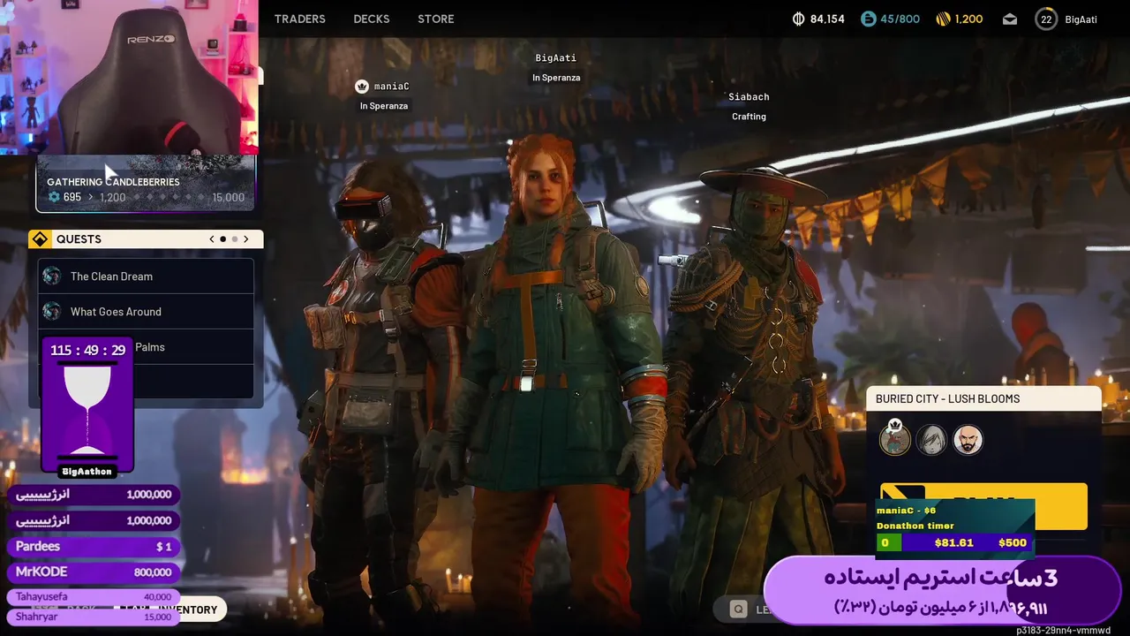Viewport: 1130px width, 636px height.
Task: Click the yellow Play button
Action: pyautogui.click(x=983, y=505)
